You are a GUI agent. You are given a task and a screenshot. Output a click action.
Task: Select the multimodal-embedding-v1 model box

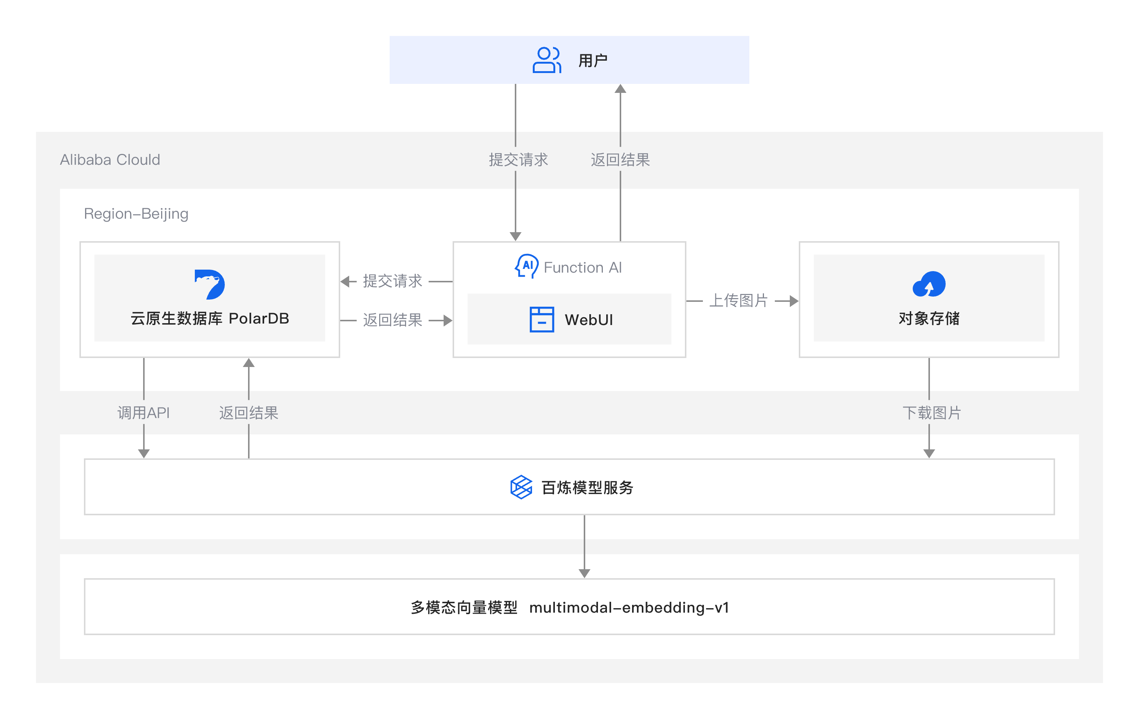point(569,607)
